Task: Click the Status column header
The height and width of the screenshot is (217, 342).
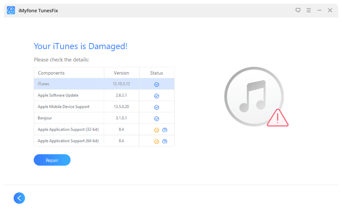Action: pos(157,73)
